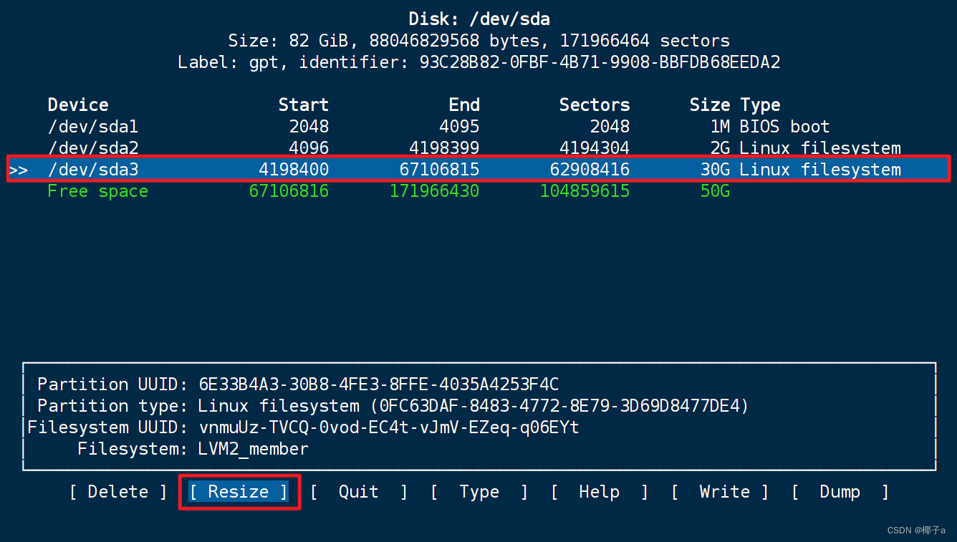The height and width of the screenshot is (542, 957).
Task: Click the Disk: /dev/sda title
Action: pyautogui.click(x=478, y=19)
